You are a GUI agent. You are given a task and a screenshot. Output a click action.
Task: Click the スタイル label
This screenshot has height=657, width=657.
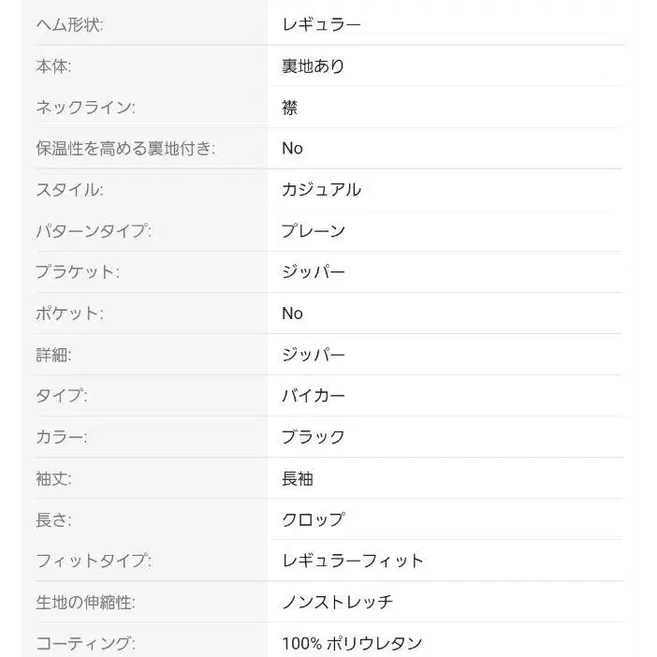pos(69,189)
